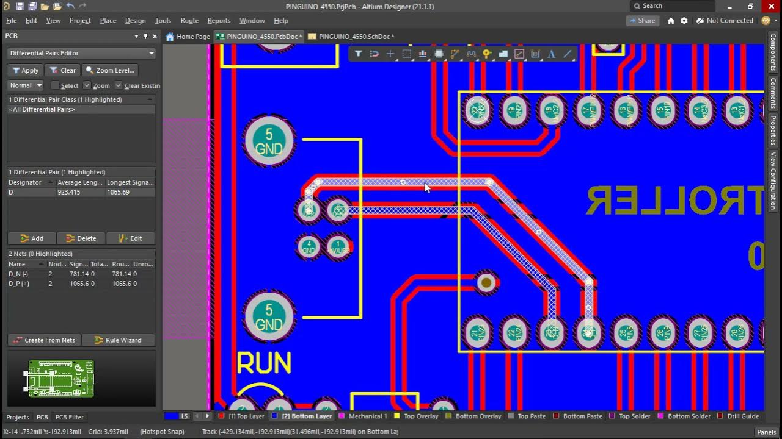782x439 pixels.
Task: Click the Open file folder icon
Action: 45,6
